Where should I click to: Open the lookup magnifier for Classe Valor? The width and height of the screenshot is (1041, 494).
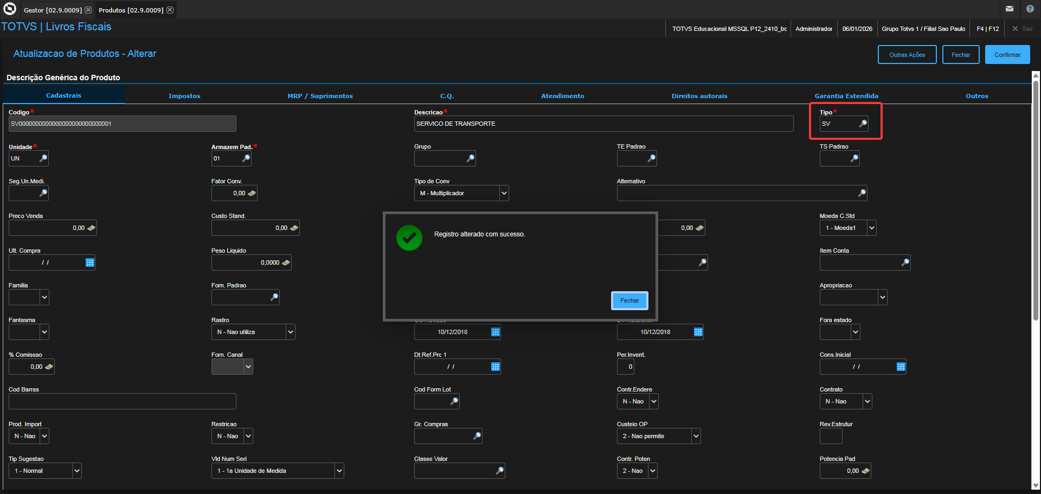coord(500,471)
